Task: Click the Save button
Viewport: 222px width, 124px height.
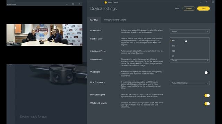Action: click(204, 8)
